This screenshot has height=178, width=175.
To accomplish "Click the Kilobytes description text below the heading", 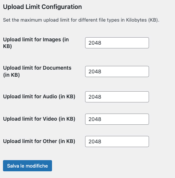I will (x=81, y=20).
